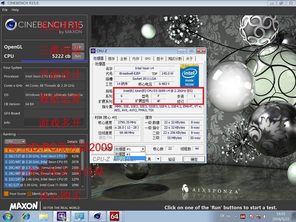Toggle the ranking Details arrow button
Screen dimensions: 296x222
(82, 141)
